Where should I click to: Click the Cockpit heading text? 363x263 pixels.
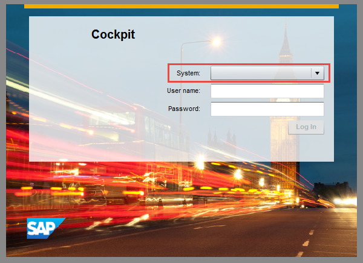point(113,34)
